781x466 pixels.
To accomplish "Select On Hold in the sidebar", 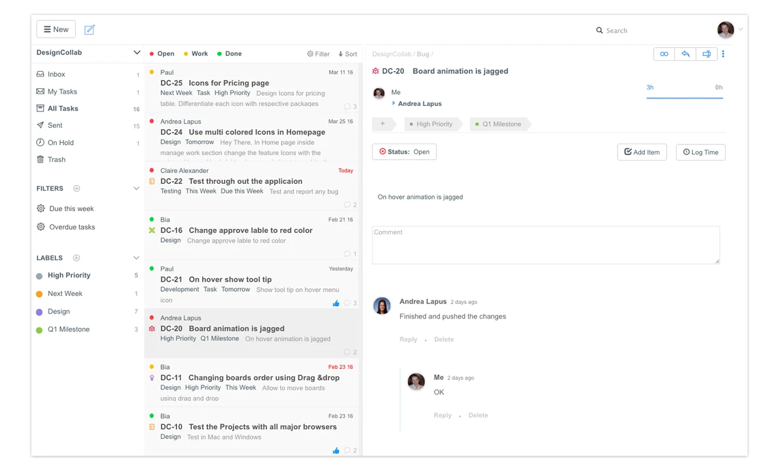I will coord(60,143).
